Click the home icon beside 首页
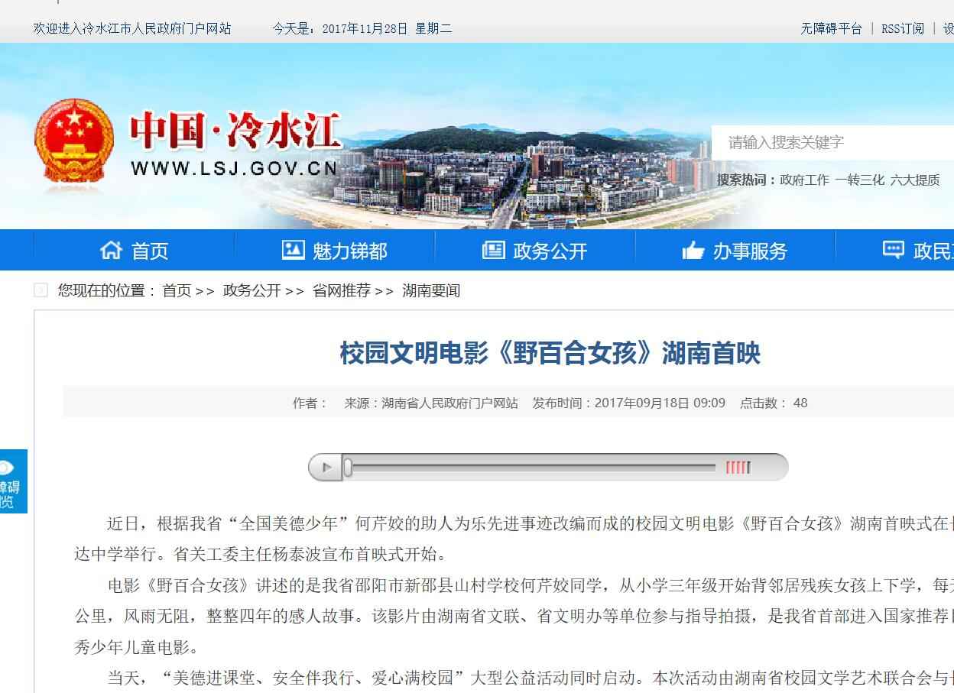The width and height of the screenshot is (954, 693). [x=111, y=250]
